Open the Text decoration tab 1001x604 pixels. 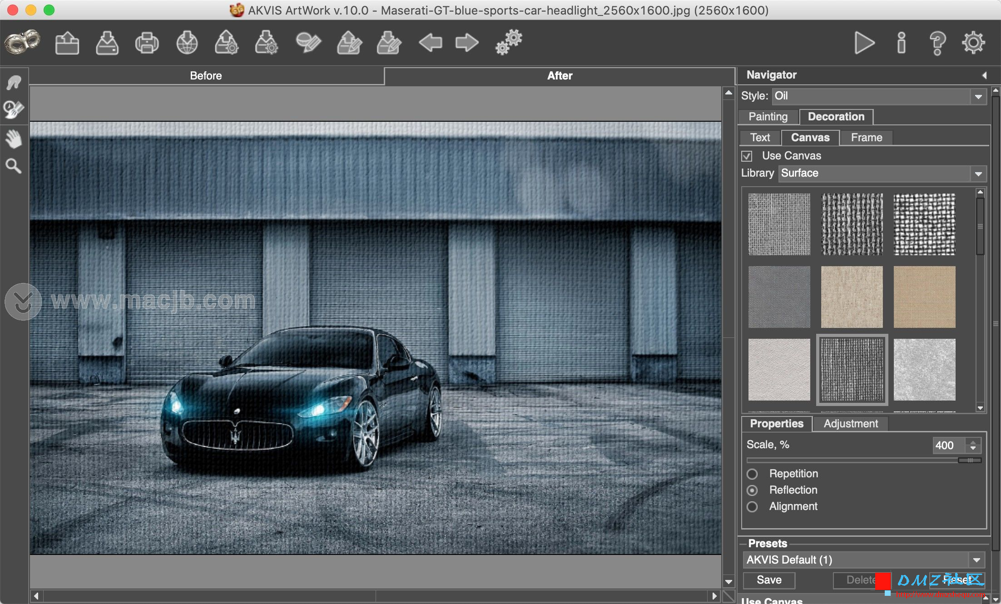[760, 138]
